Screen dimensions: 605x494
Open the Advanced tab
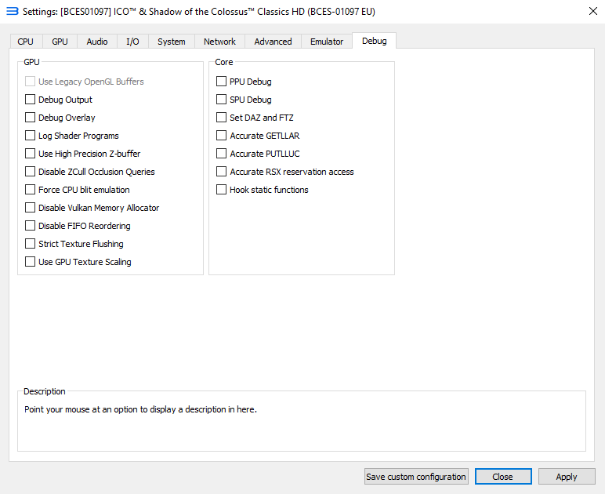(x=273, y=42)
